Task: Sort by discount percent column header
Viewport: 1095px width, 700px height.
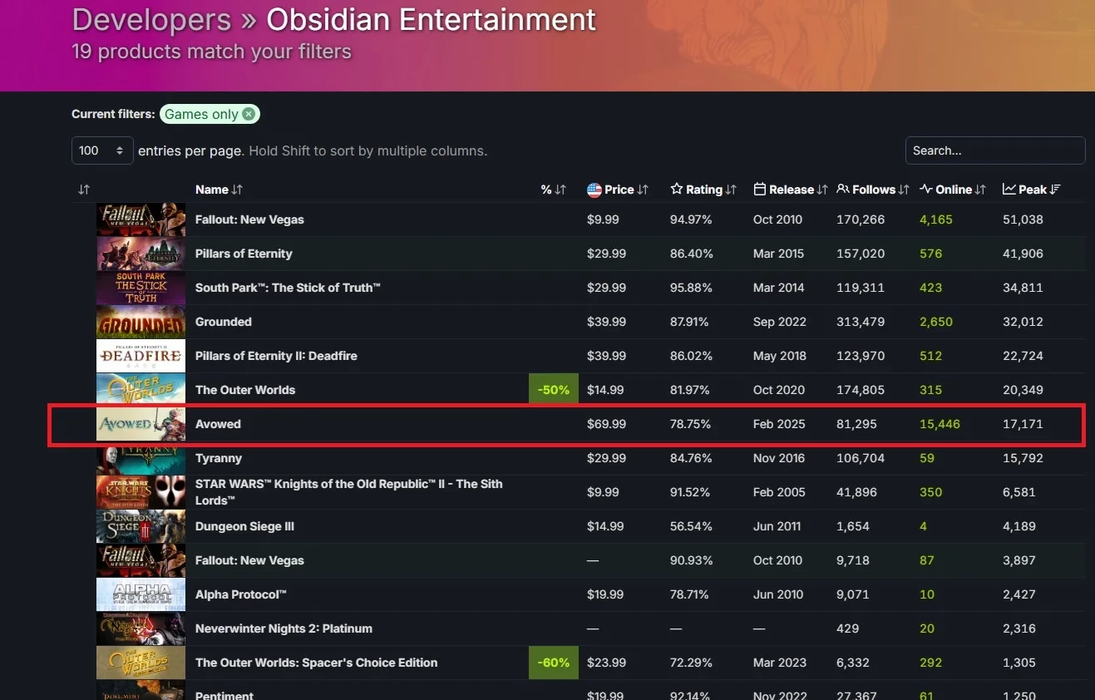Action: click(x=553, y=190)
